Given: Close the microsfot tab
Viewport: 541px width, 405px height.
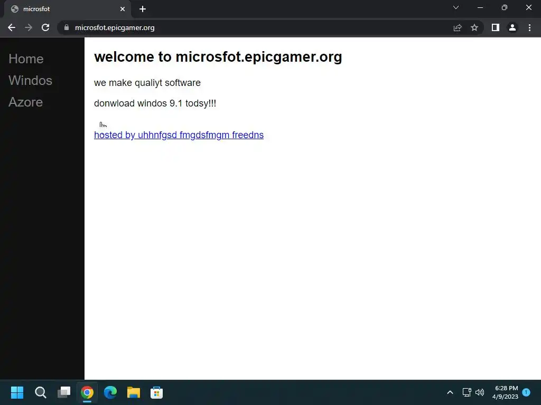Looking at the screenshot, I should 123,9.
